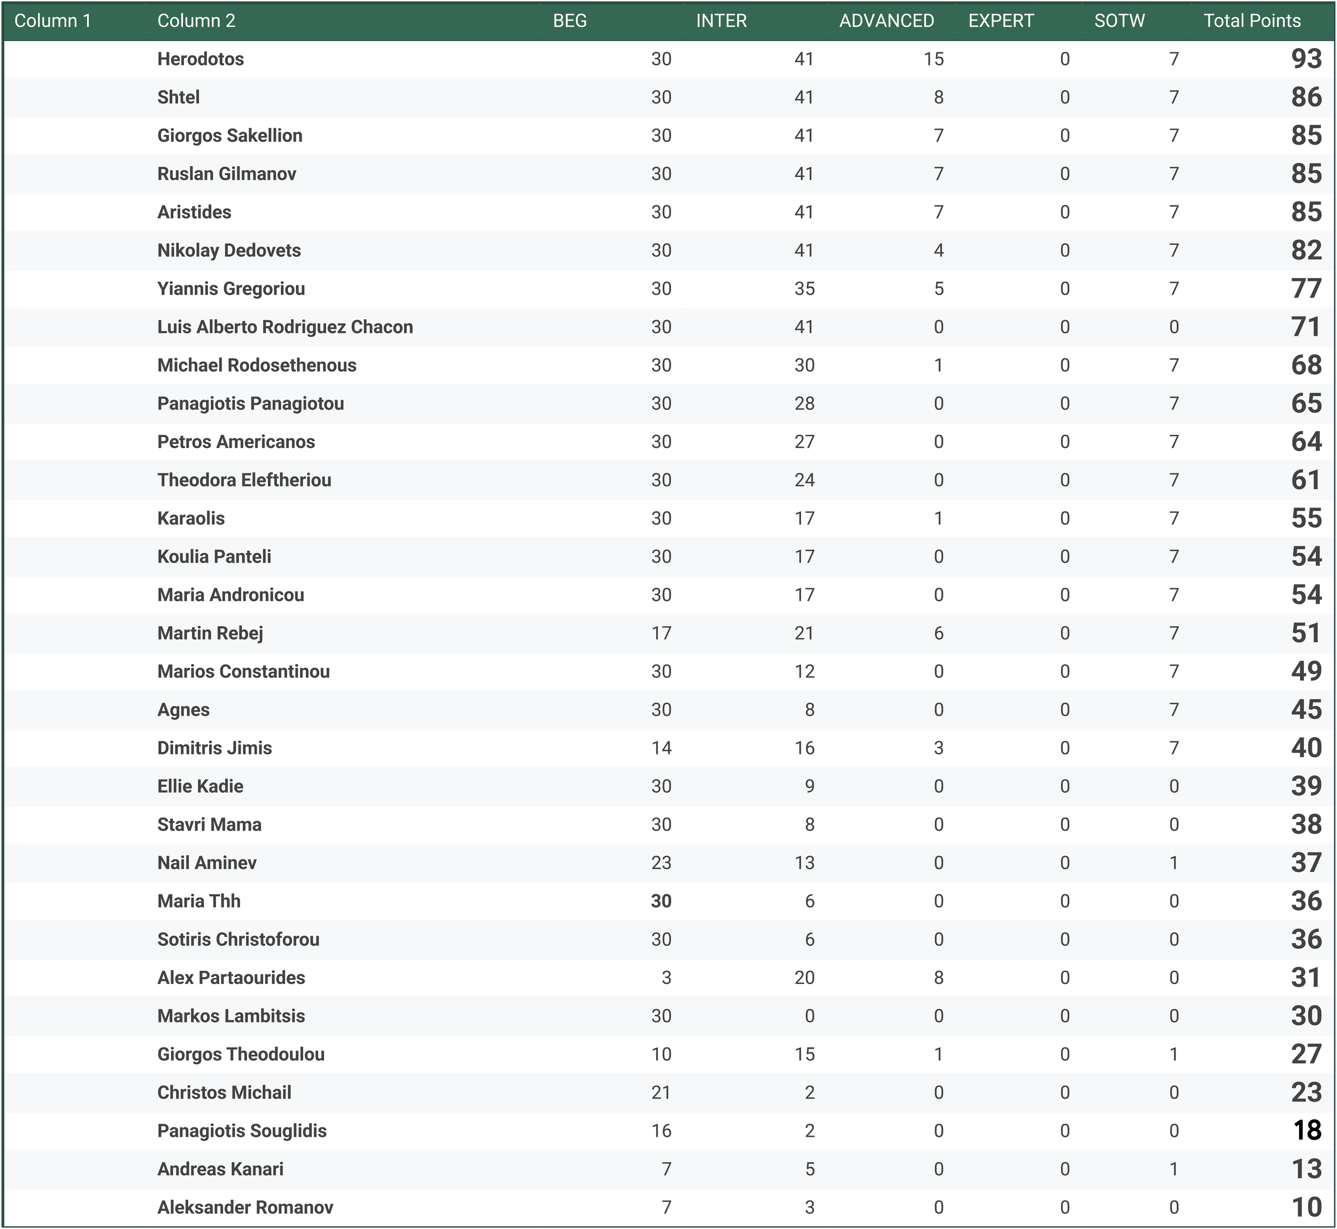Select Markos Lambitsis INTER value 0
The height and width of the screenshot is (1229, 1337).
[x=809, y=1016]
